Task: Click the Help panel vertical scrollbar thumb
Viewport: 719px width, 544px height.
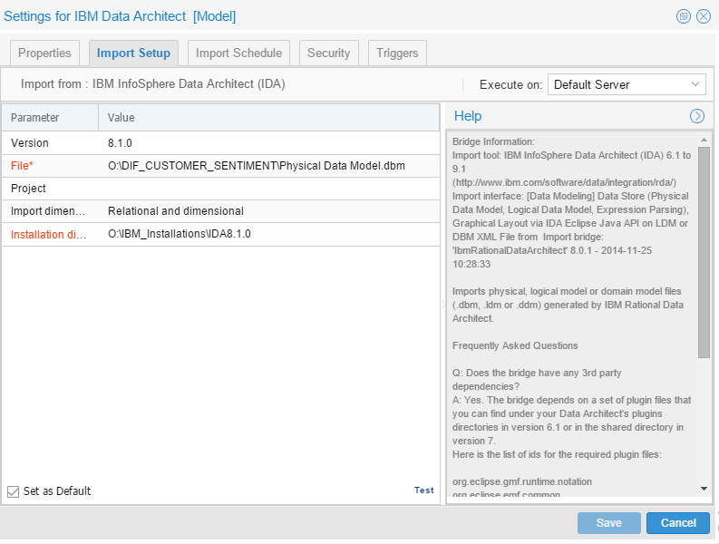Action: click(704, 252)
